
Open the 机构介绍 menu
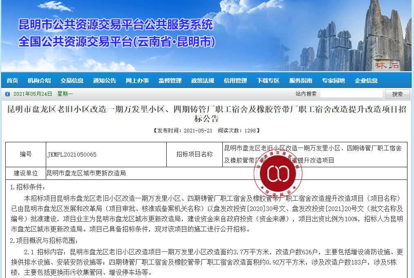click(39, 81)
